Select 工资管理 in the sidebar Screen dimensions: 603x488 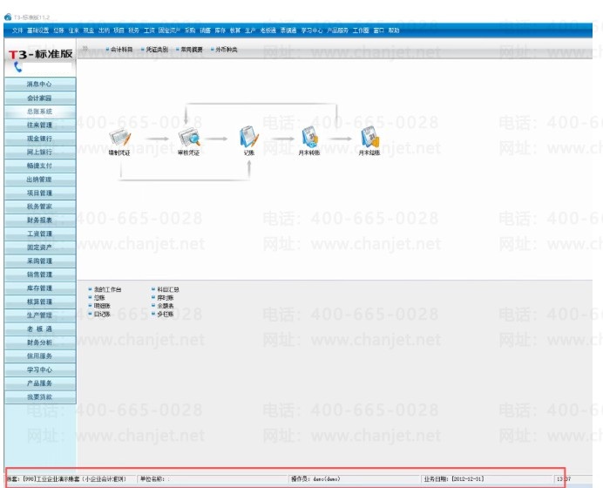[40, 234]
